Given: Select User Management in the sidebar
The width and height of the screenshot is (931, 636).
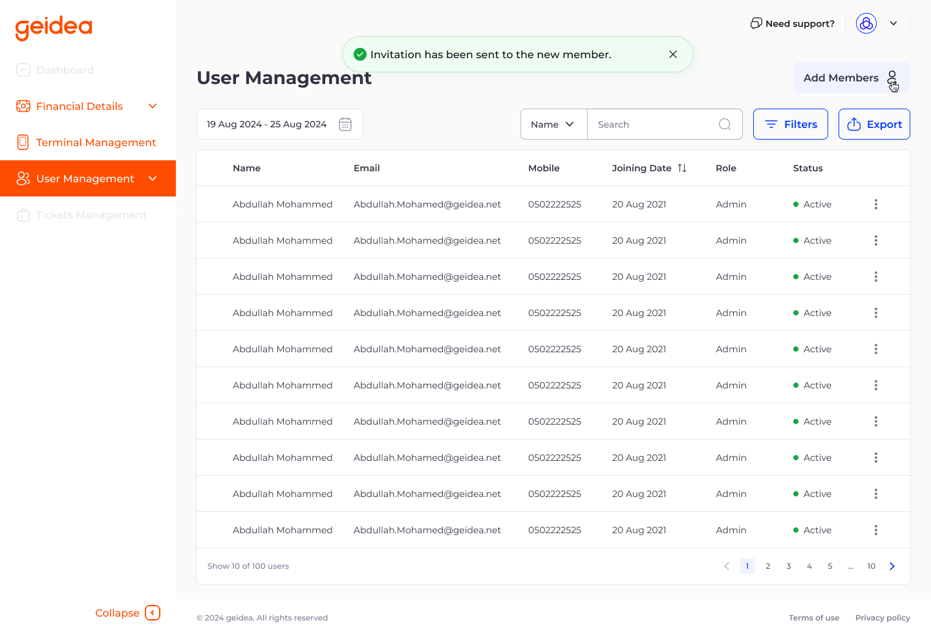Looking at the screenshot, I should pos(85,178).
